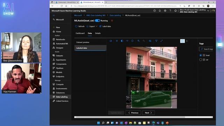Click the Refresh button

click(x=80, y=27)
